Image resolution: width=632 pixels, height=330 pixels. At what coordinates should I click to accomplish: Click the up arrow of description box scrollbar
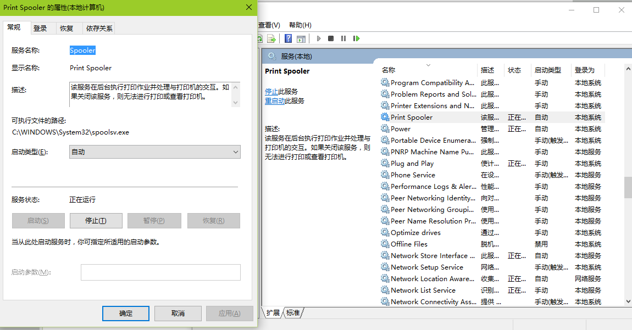pos(236,87)
